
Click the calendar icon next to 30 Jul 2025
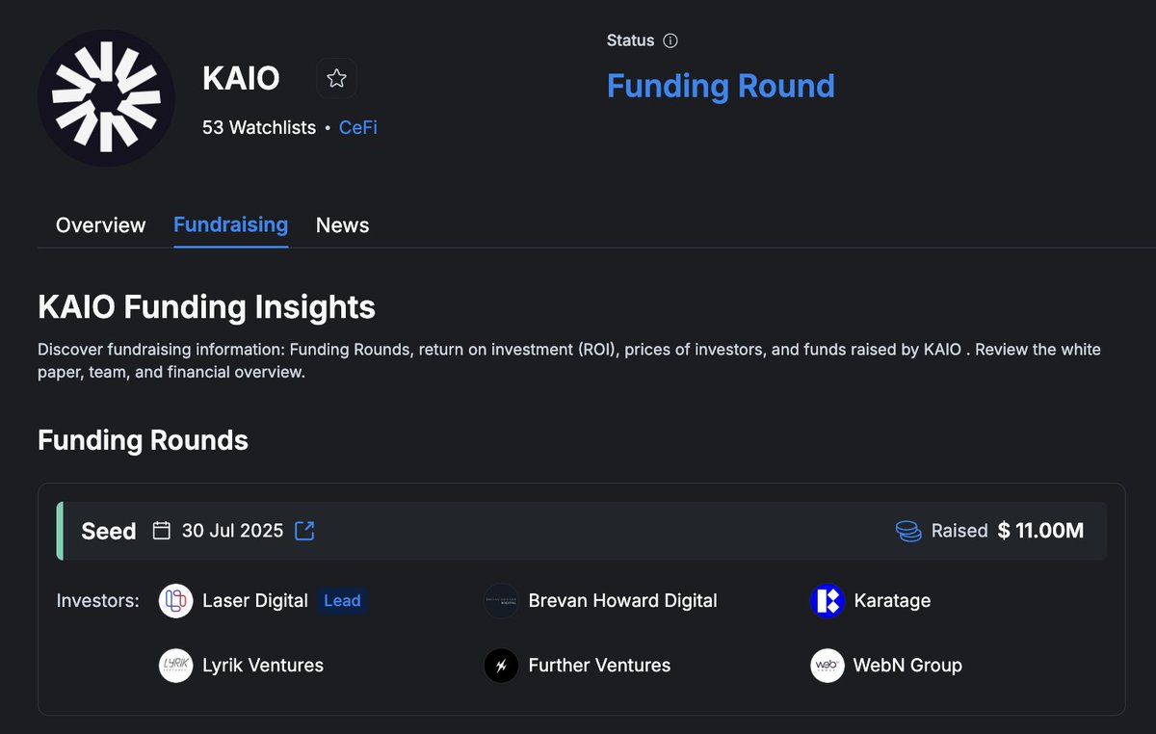162,531
